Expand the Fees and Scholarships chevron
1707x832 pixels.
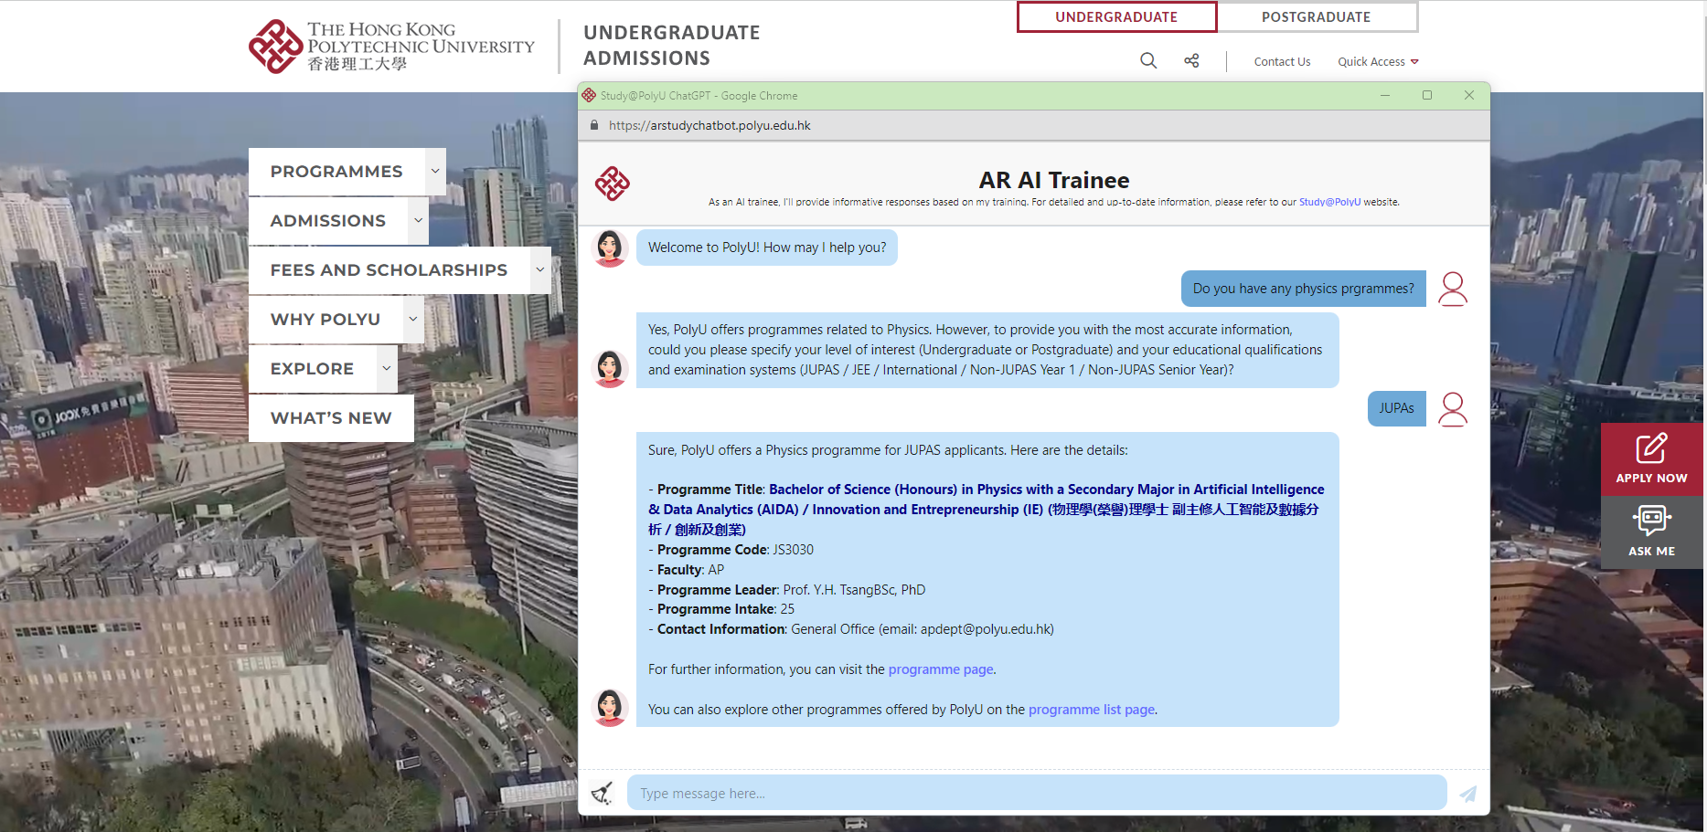coord(540,270)
